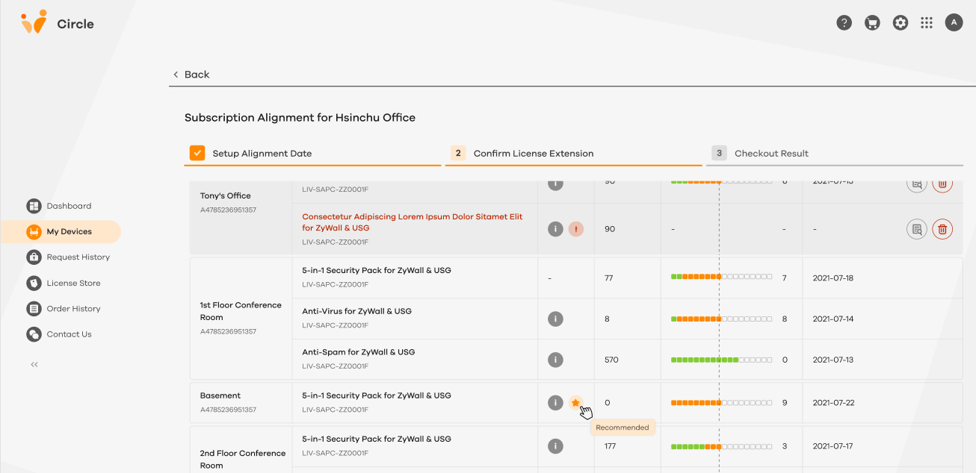Click the progress bar of 1st Floor 5-in-1 pack

click(x=722, y=277)
